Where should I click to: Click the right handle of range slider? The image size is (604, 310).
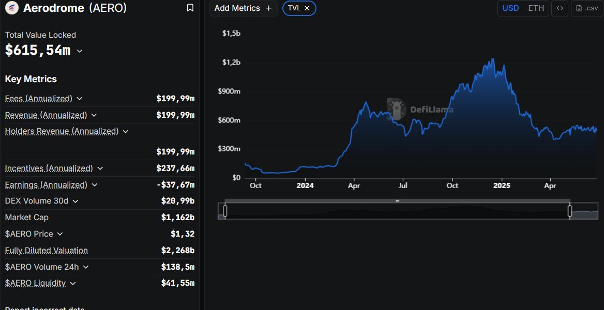click(x=570, y=211)
